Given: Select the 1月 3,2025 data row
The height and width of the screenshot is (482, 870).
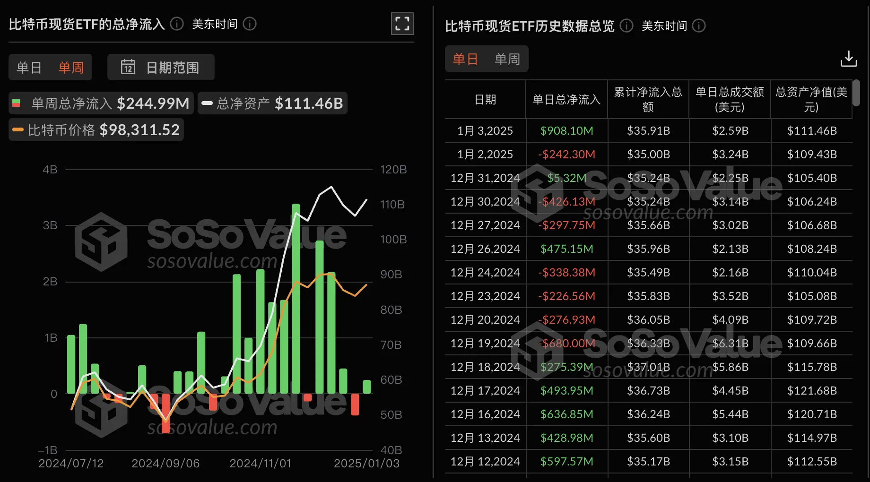Looking at the screenshot, I should click(x=485, y=130).
